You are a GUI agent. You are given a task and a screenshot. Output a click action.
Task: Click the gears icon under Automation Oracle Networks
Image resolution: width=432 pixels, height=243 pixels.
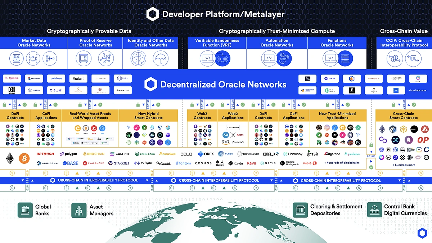point(284,58)
